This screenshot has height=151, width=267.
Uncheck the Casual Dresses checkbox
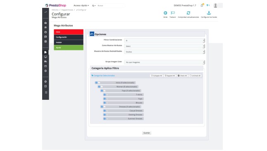105,111
